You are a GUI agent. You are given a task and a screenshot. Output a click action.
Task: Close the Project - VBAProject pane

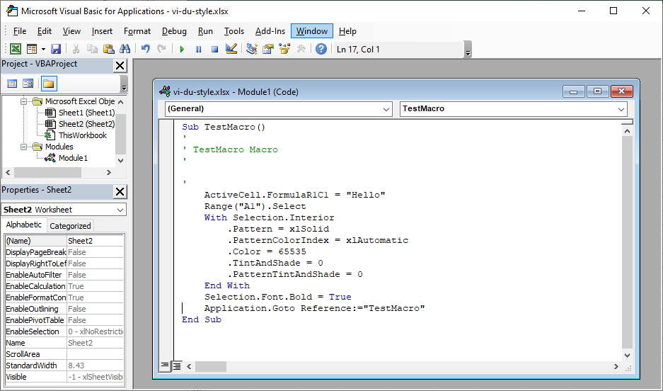tap(120, 66)
